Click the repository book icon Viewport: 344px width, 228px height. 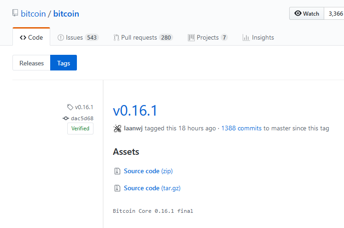(15, 13)
